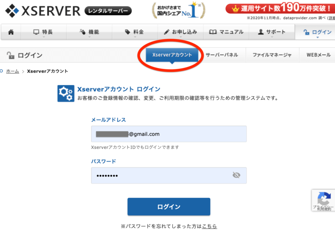Go to the home icon in navigation
The height and width of the screenshot is (232, 335).
(x=11, y=32)
